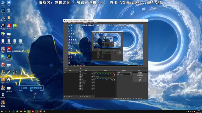Open the scene transition properties gear
The height and width of the screenshot is (113, 202).
click(x=131, y=72)
